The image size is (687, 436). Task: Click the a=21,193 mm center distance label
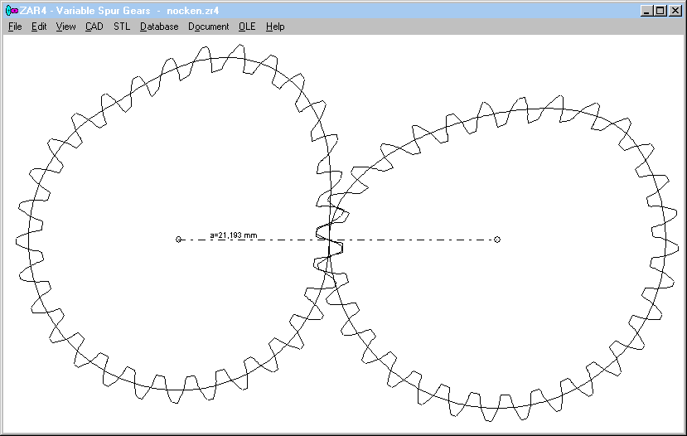pos(233,235)
